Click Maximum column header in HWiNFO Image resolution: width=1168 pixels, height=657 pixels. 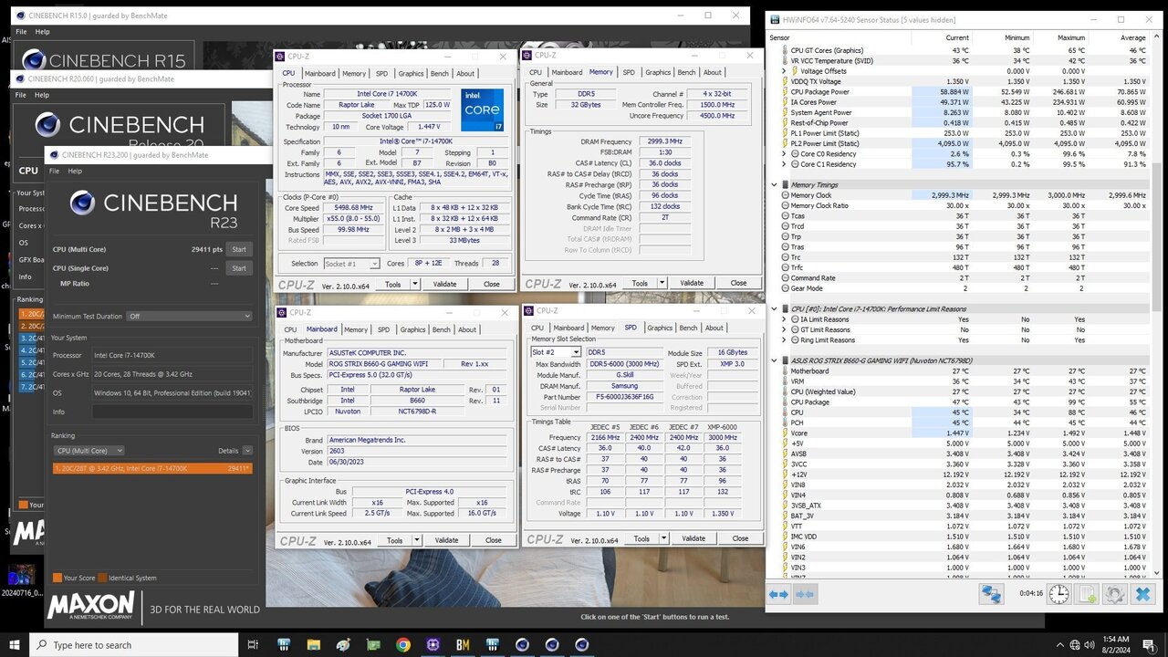pos(1071,37)
